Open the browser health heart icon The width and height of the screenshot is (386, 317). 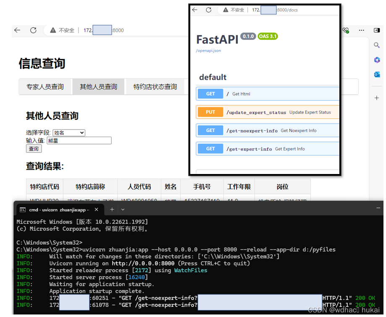[x=346, y=30]
